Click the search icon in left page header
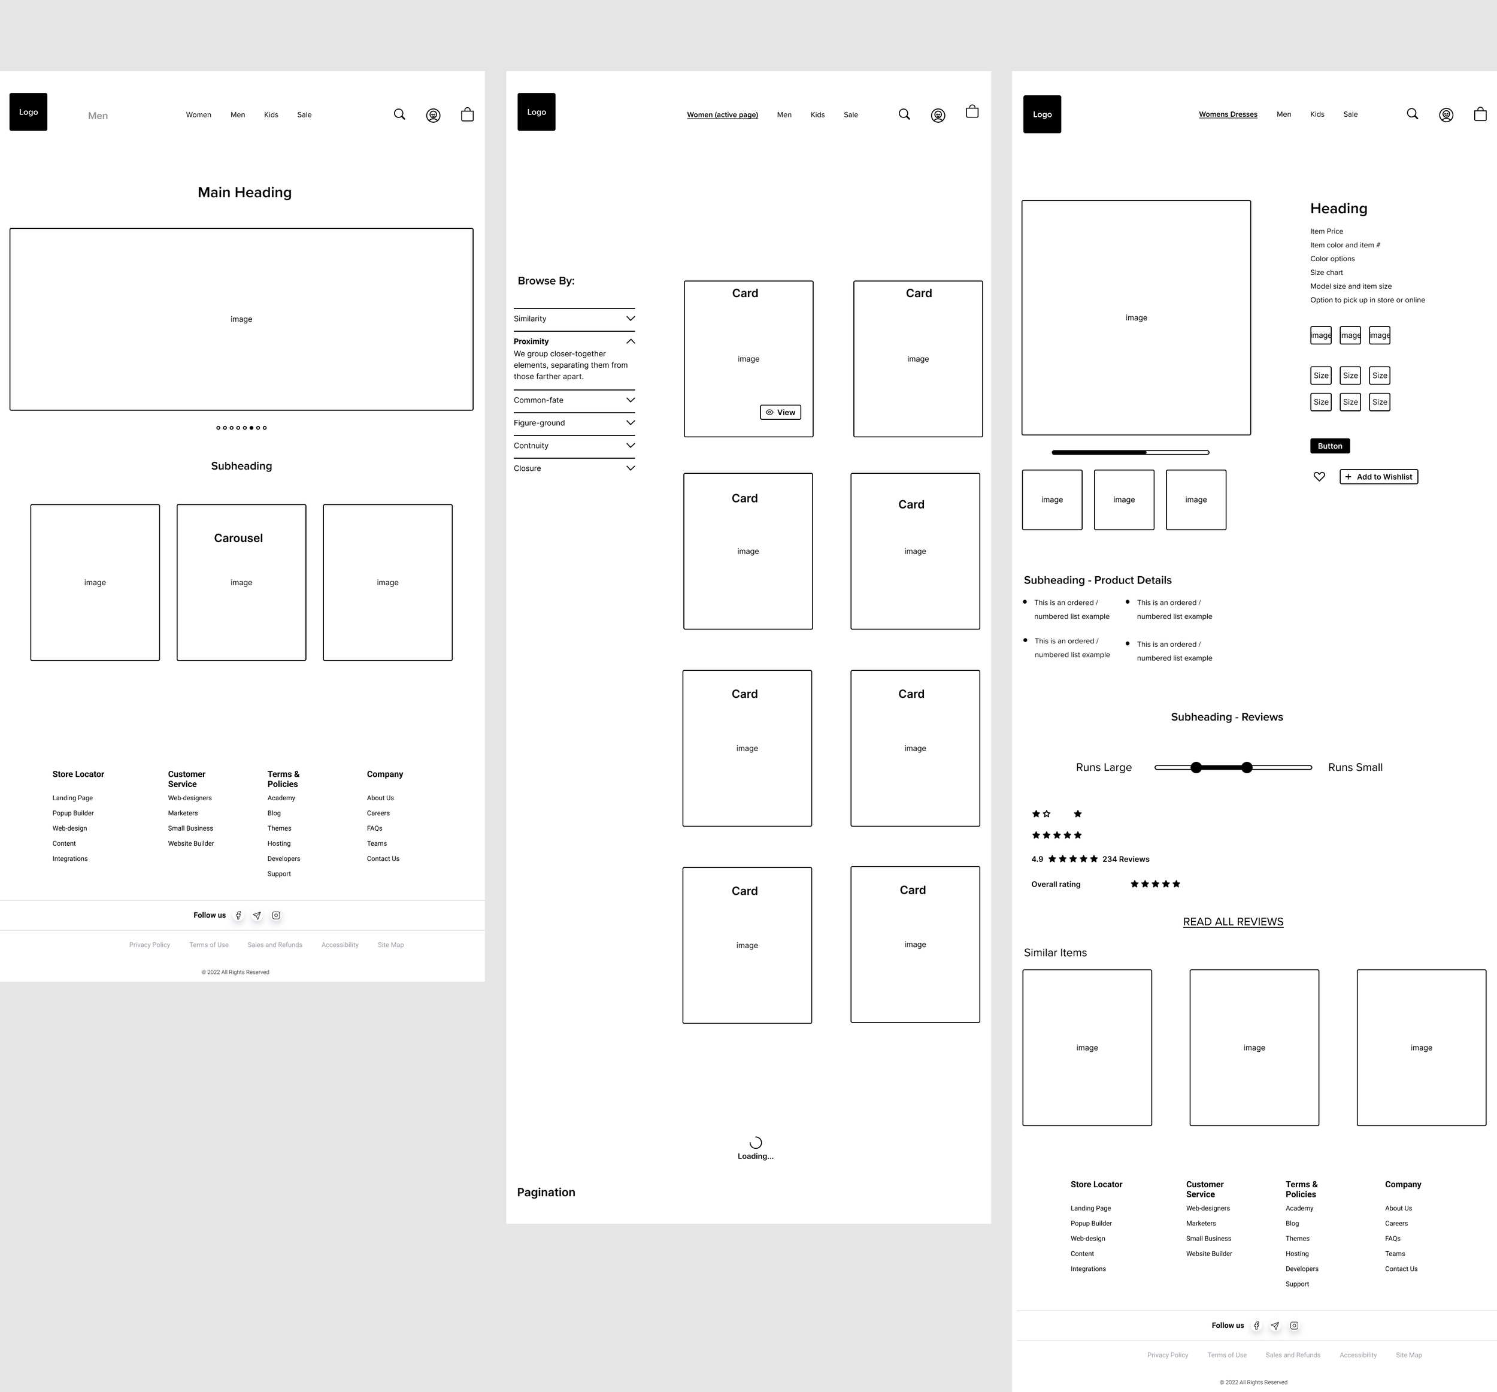 click(399, 114)
